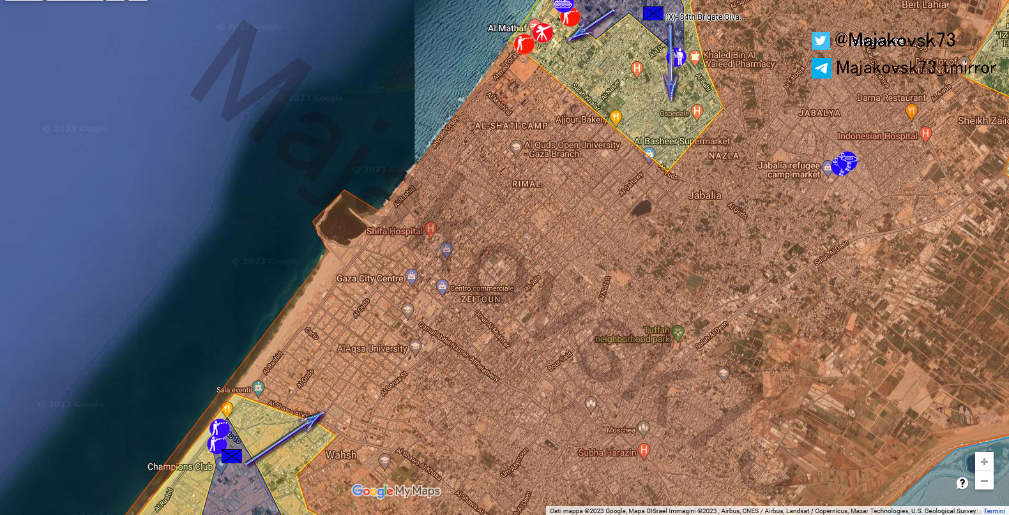Select Khaled Bin Al Waleed Pharmacy marker
The width and height of the screenshot is (1009, 515).
(x=695, y=59)
